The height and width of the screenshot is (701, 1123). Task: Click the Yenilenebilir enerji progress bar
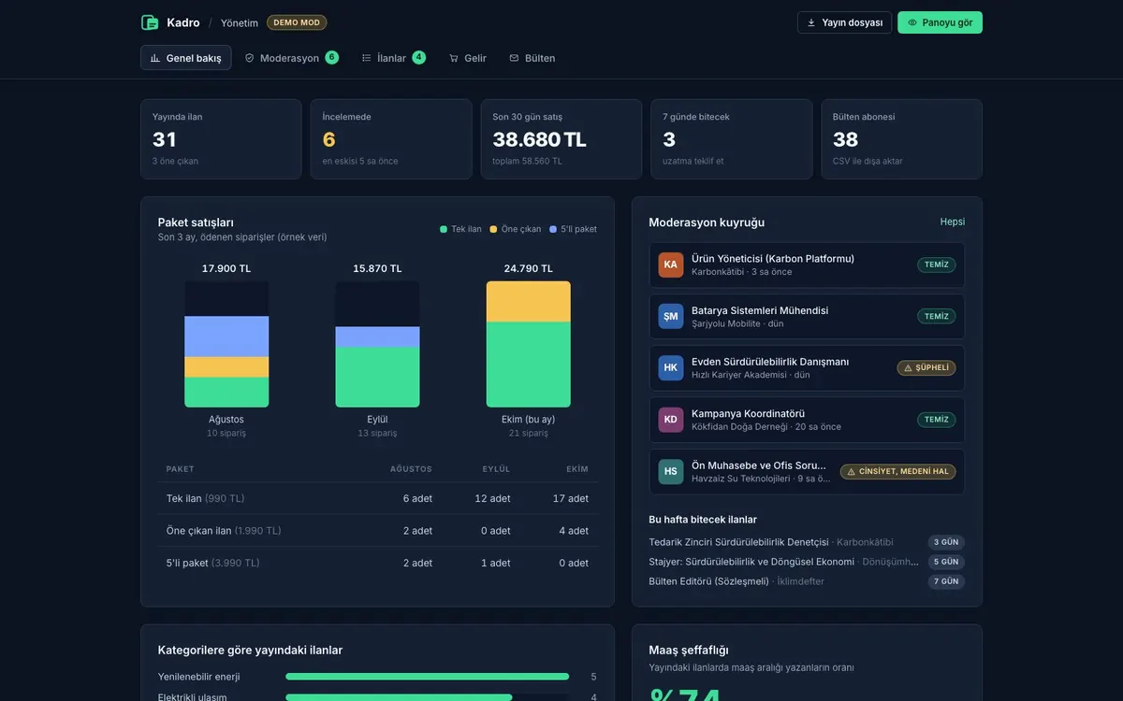[427, 677]
